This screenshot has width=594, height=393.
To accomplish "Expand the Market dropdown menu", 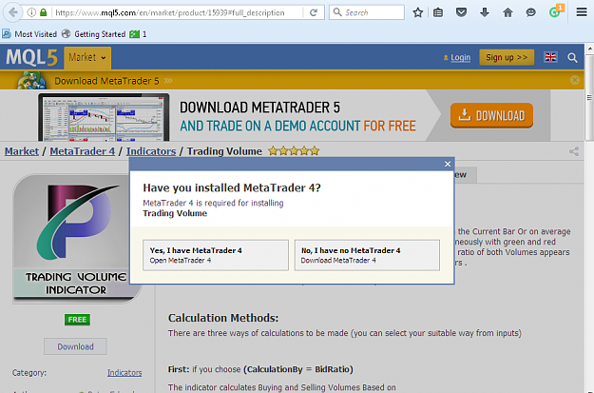I will pos(87,58).
